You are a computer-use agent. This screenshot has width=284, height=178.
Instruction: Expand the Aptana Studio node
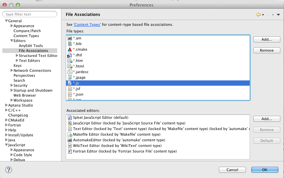tap(7, 105)
